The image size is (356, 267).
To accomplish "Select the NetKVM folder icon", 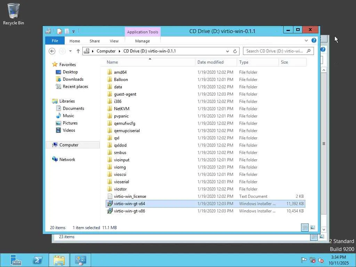I will [110, 108].
